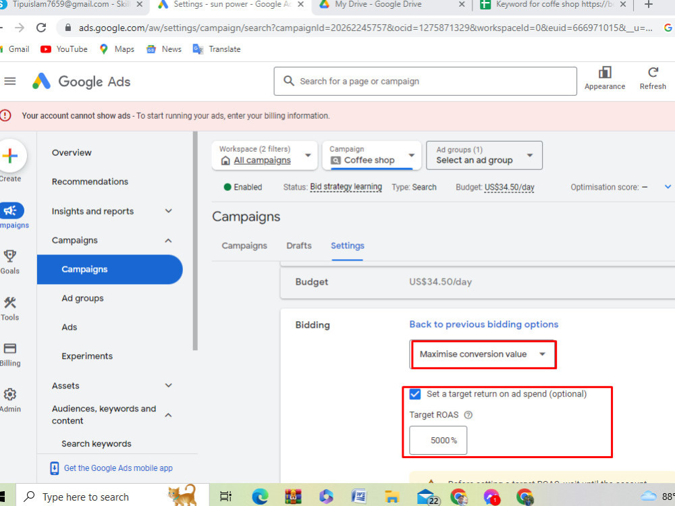This screenshot has height=506, width=675.
Task: Open the hamburger main menu
Action: pos(10,81)
